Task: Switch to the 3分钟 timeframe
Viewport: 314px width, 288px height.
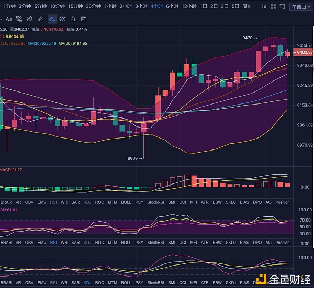Action: click(25, 6)
